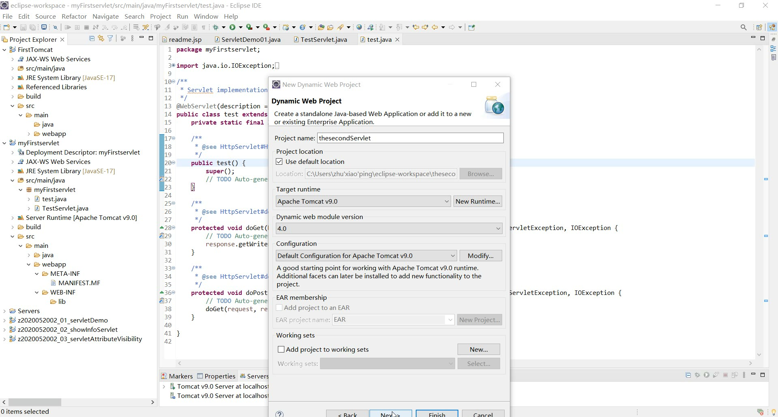Switch to ServletDemo01.java editor tab
The image size is (778, 417).
point(247,39)
